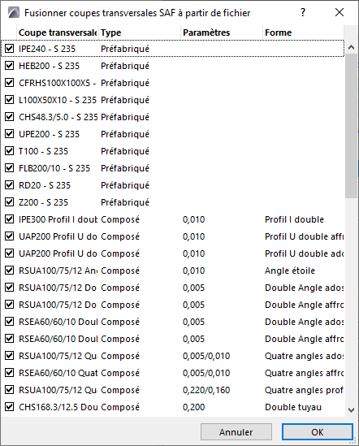Click the Double tuyau shape cell

pyautogui.click(x=293, y=407)
